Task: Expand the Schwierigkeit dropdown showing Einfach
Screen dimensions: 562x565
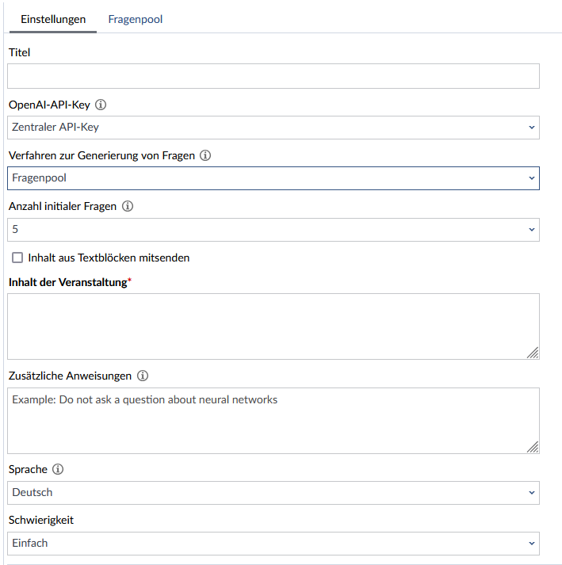Action: [273, 544]
